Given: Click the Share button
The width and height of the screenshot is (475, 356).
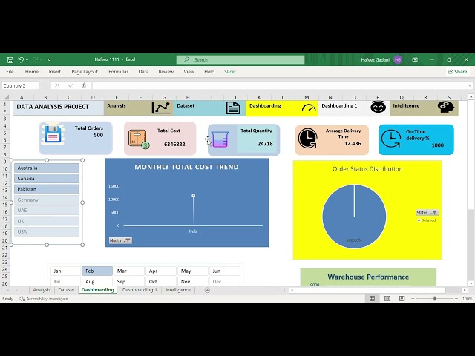Looking at the screenshot, I should [x=457, y=72].
